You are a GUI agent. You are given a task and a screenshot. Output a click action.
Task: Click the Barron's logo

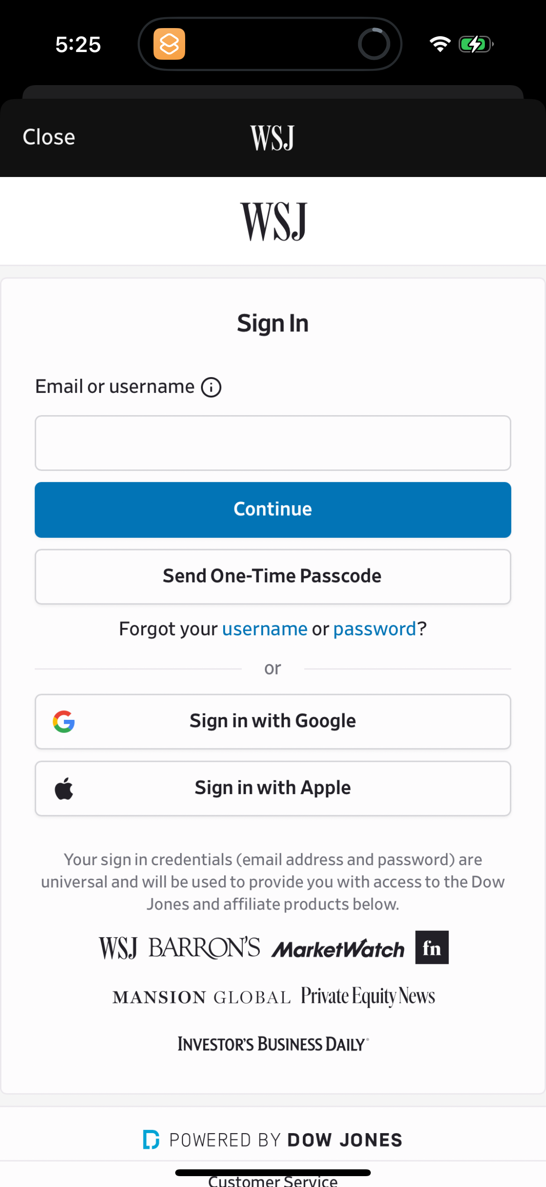pos(204,948)
